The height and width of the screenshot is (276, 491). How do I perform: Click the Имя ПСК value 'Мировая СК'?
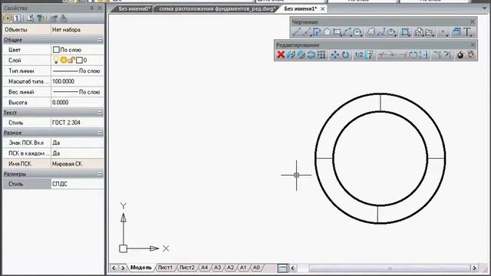pos(77,163)
